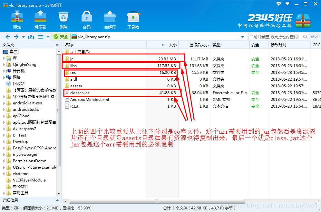The height and width of the screenshot is (212, 321).
Task: Click the 删除 (Delete) recycle icon
Action: point(63,20)
